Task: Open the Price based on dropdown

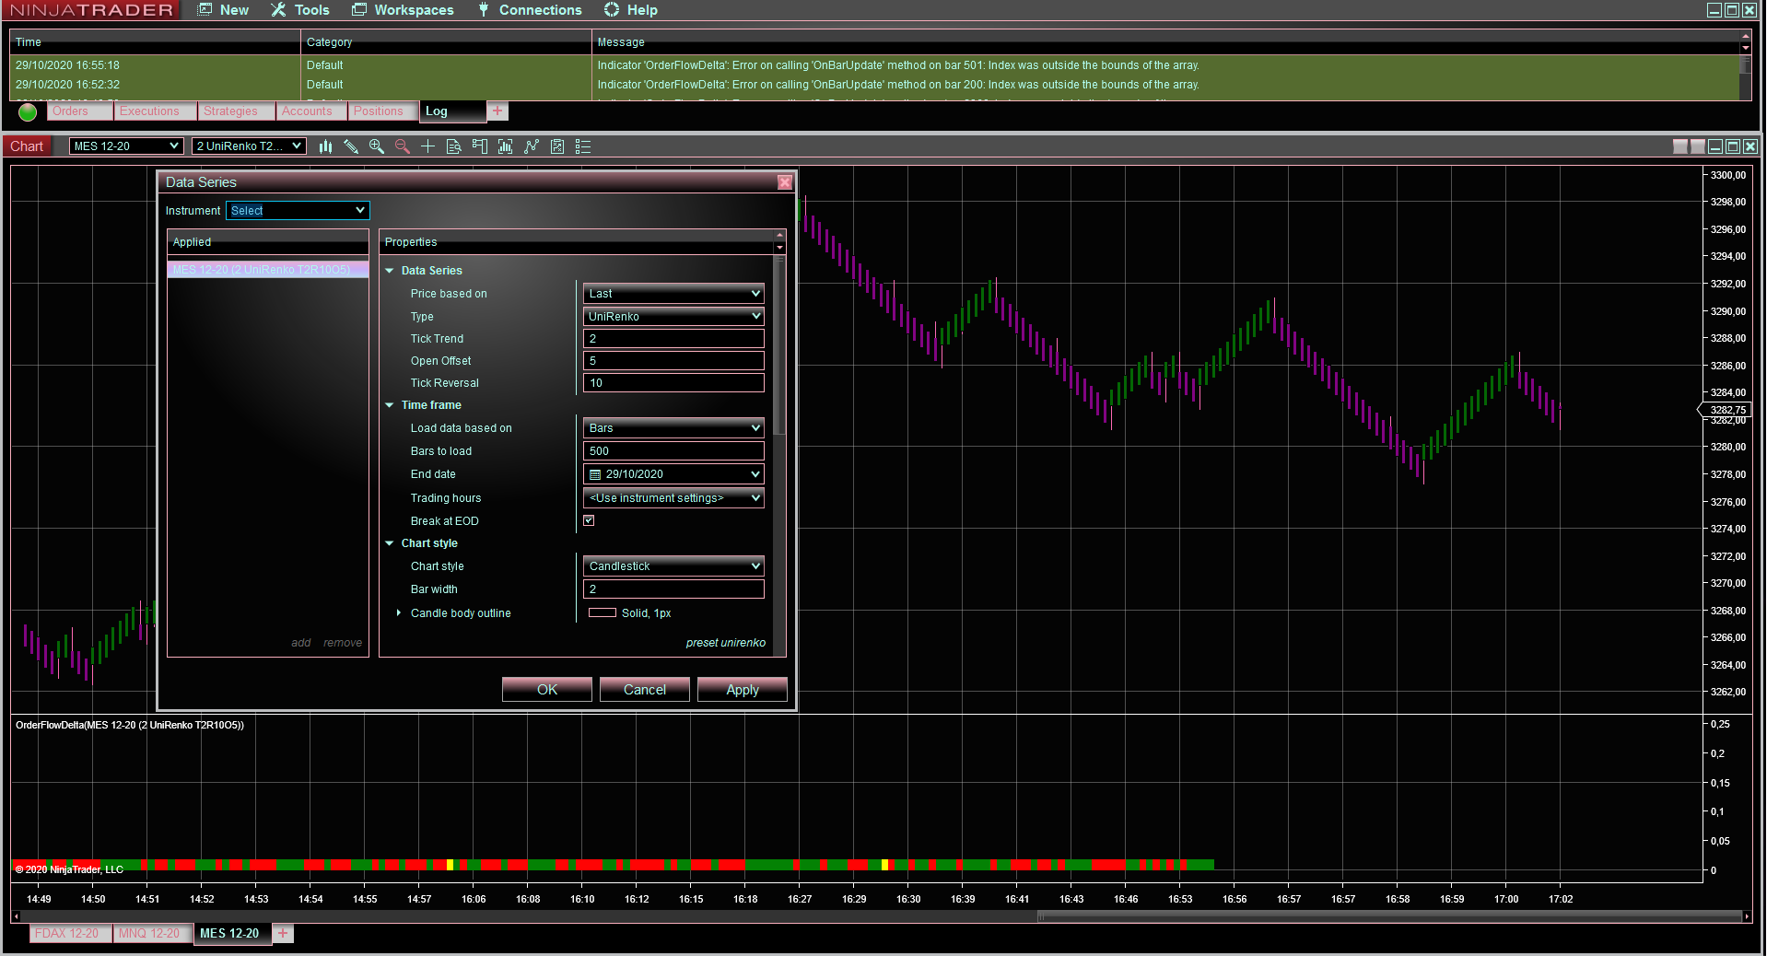Action: click(x=673, y=294)
